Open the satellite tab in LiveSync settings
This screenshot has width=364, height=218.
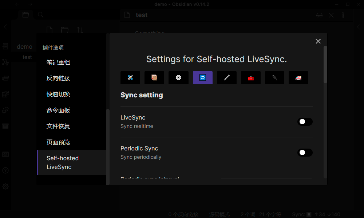coord(130,77)
